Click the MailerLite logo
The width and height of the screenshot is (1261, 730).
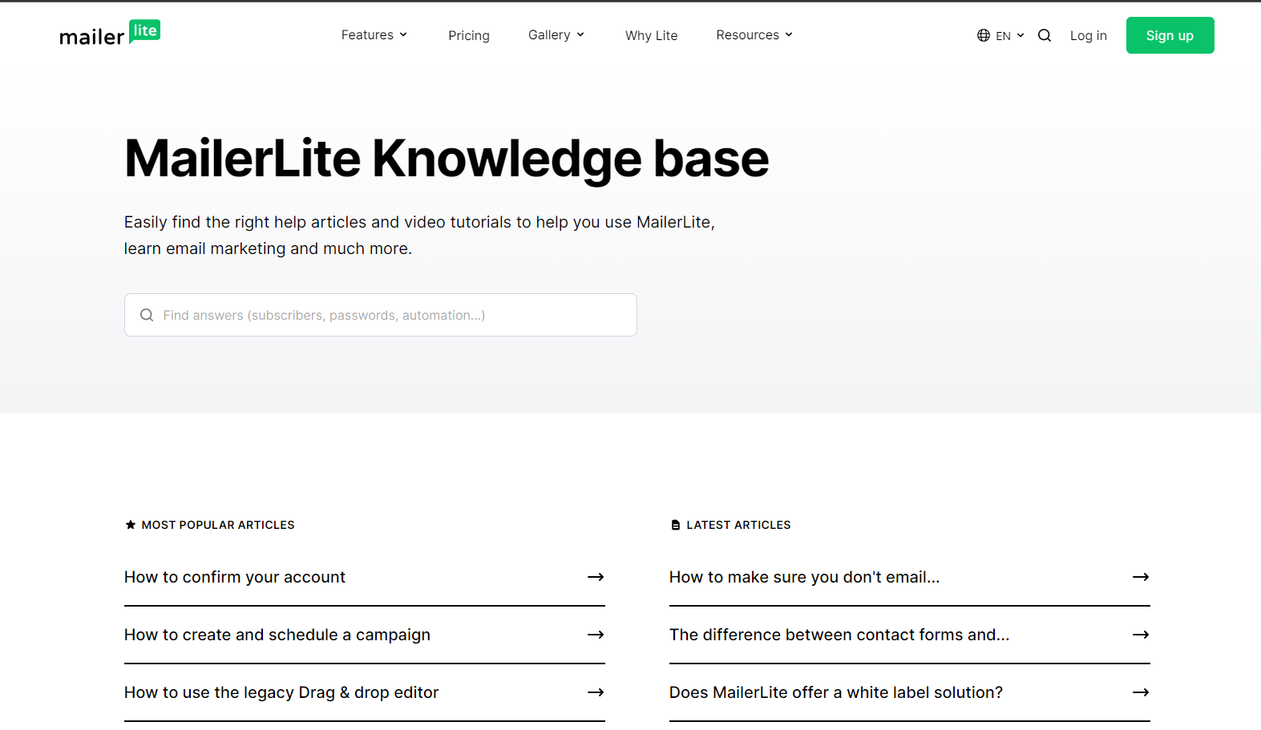pyautogui.click(x=110, y=33)
